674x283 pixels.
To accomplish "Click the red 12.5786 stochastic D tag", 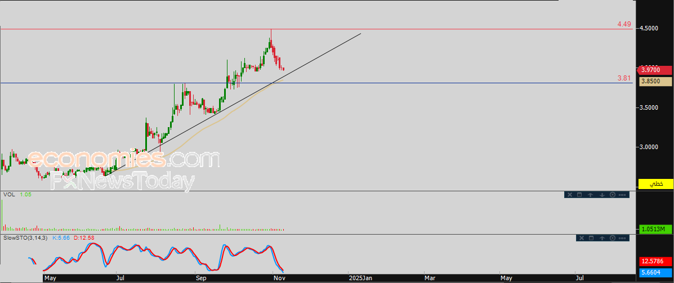I will [x=655, y=261].
